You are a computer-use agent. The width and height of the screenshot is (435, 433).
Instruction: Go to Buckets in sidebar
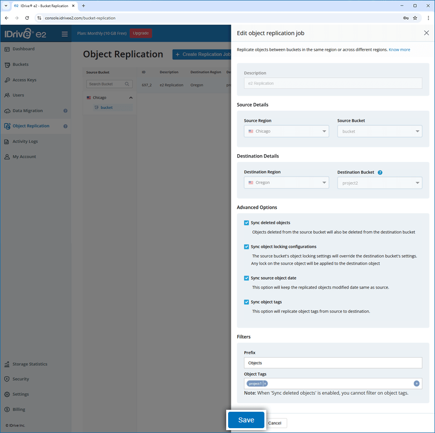coord(20,64)
